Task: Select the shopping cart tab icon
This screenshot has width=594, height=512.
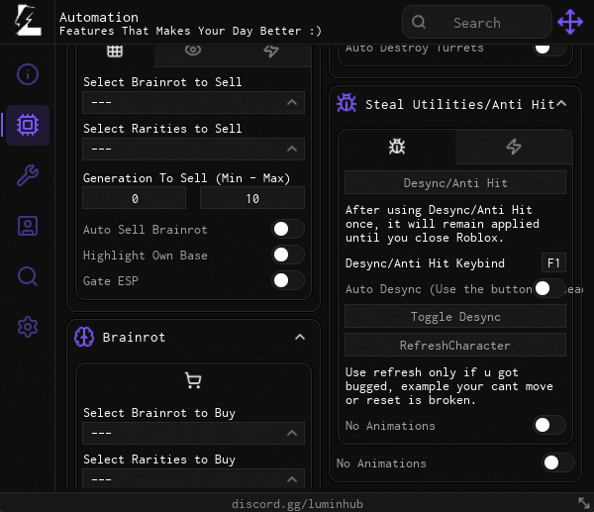Action: (193, 380)
